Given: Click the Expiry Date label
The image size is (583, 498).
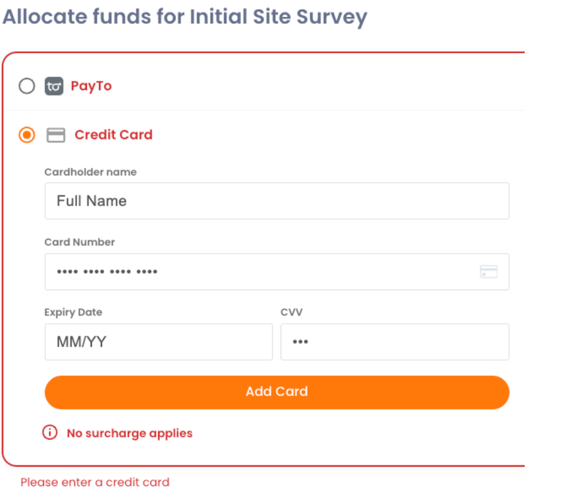Looking at the screenshot, I should coord(73,312).
